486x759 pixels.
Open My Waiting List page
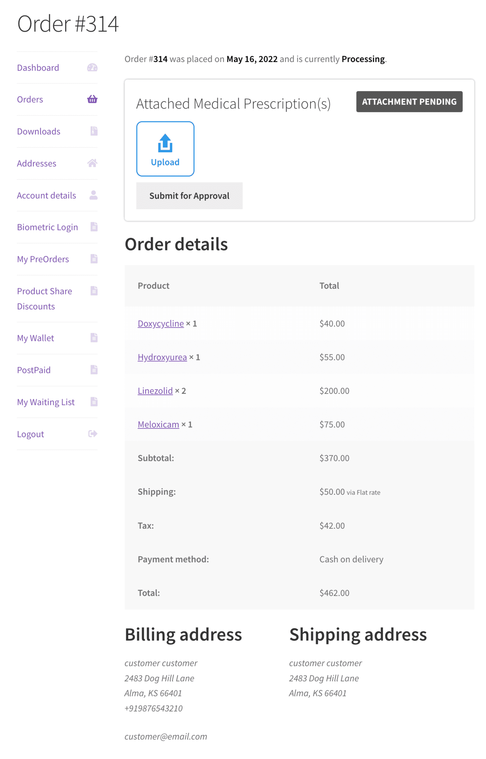(x=46, y=402)
